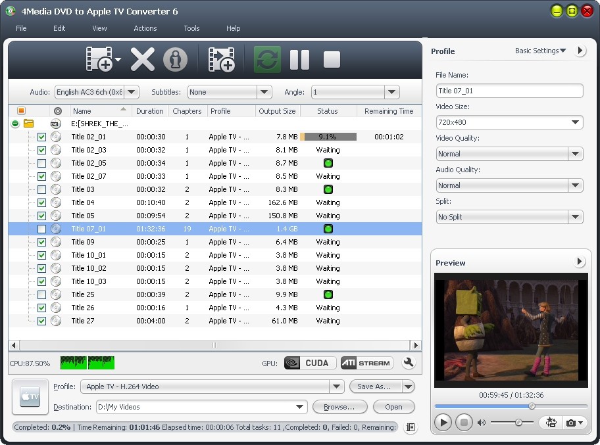
Task: Click the DVD icon beside E:[SHREK_THE_...
Action: (x=55, y=124)
